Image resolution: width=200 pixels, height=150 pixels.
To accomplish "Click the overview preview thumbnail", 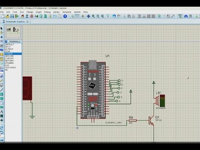I will [13, 32].
